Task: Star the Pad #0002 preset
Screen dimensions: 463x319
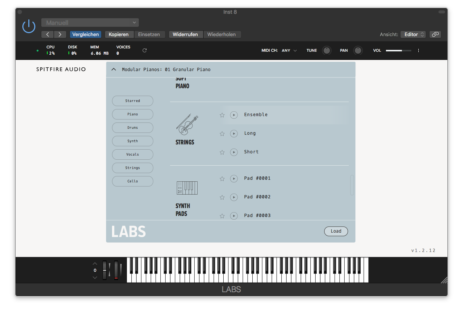Action: (x=222, y=197)
